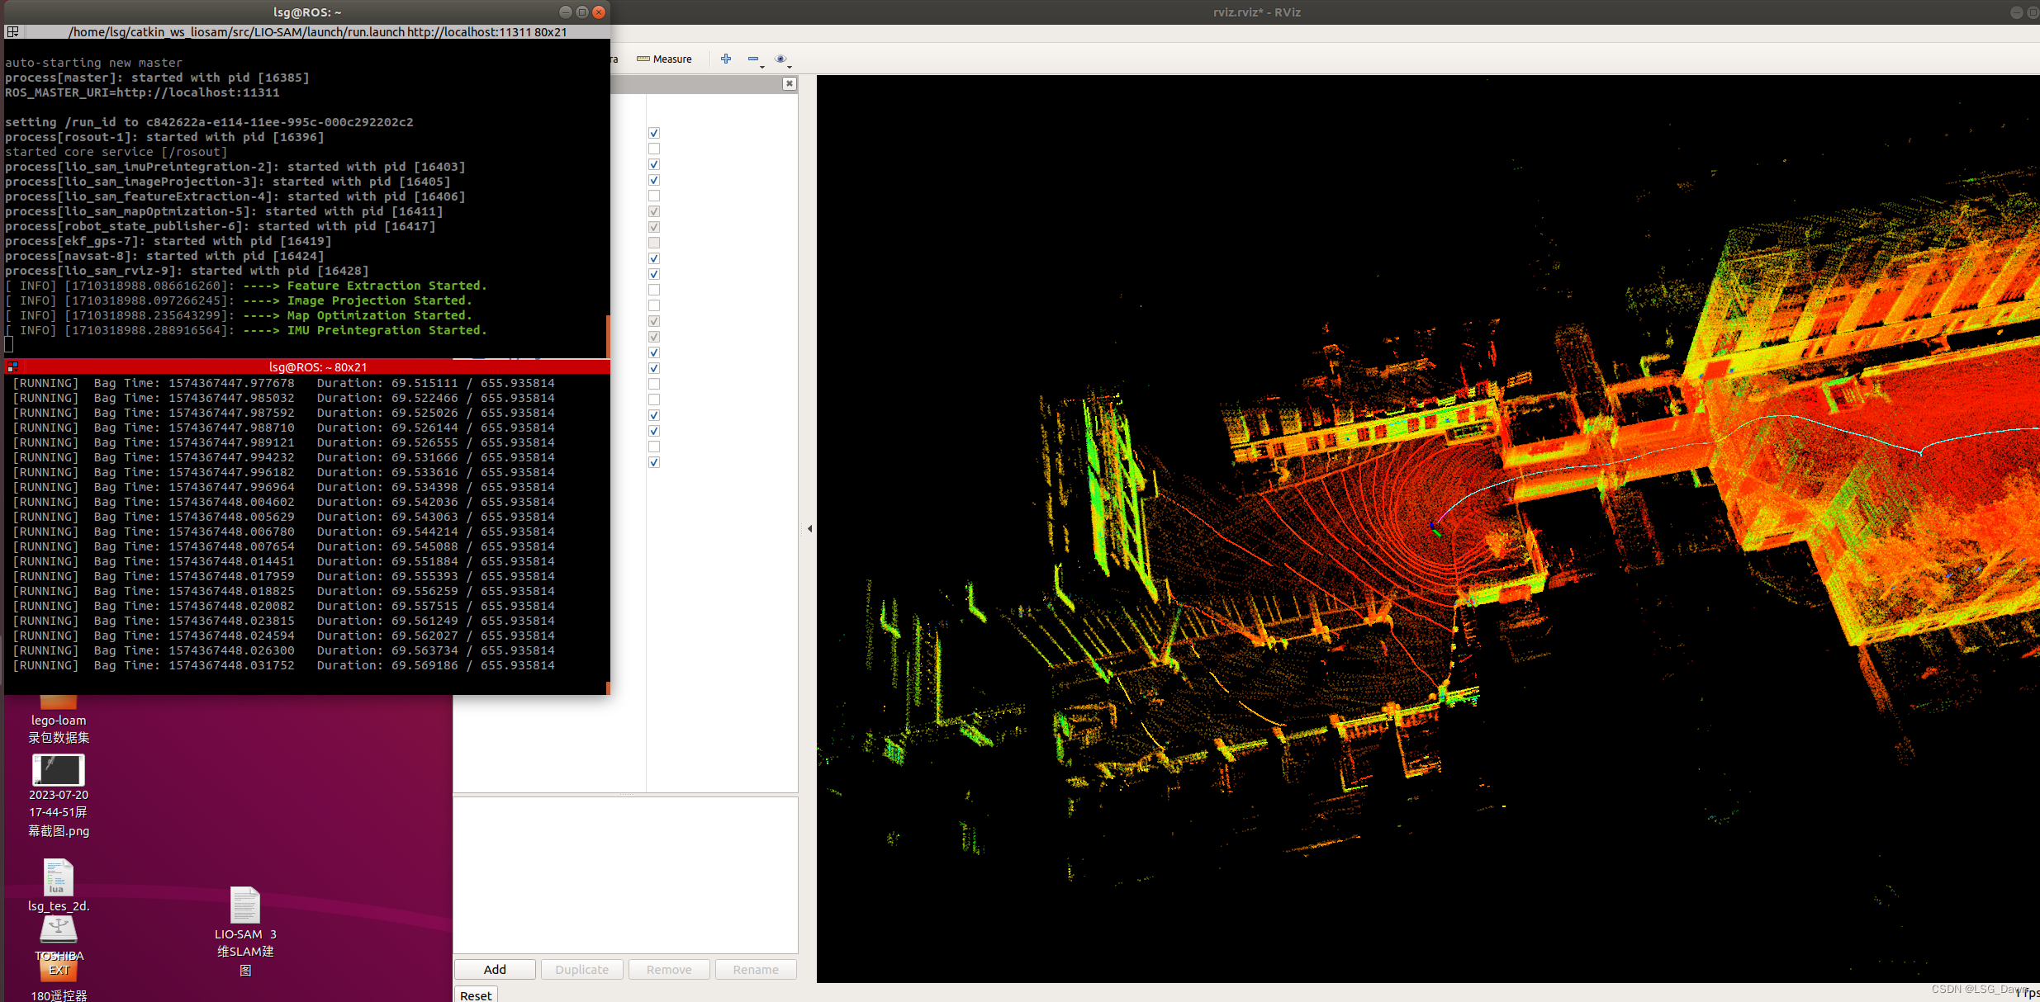Focus the run.launch terminal pane title bar

point(317,32)
